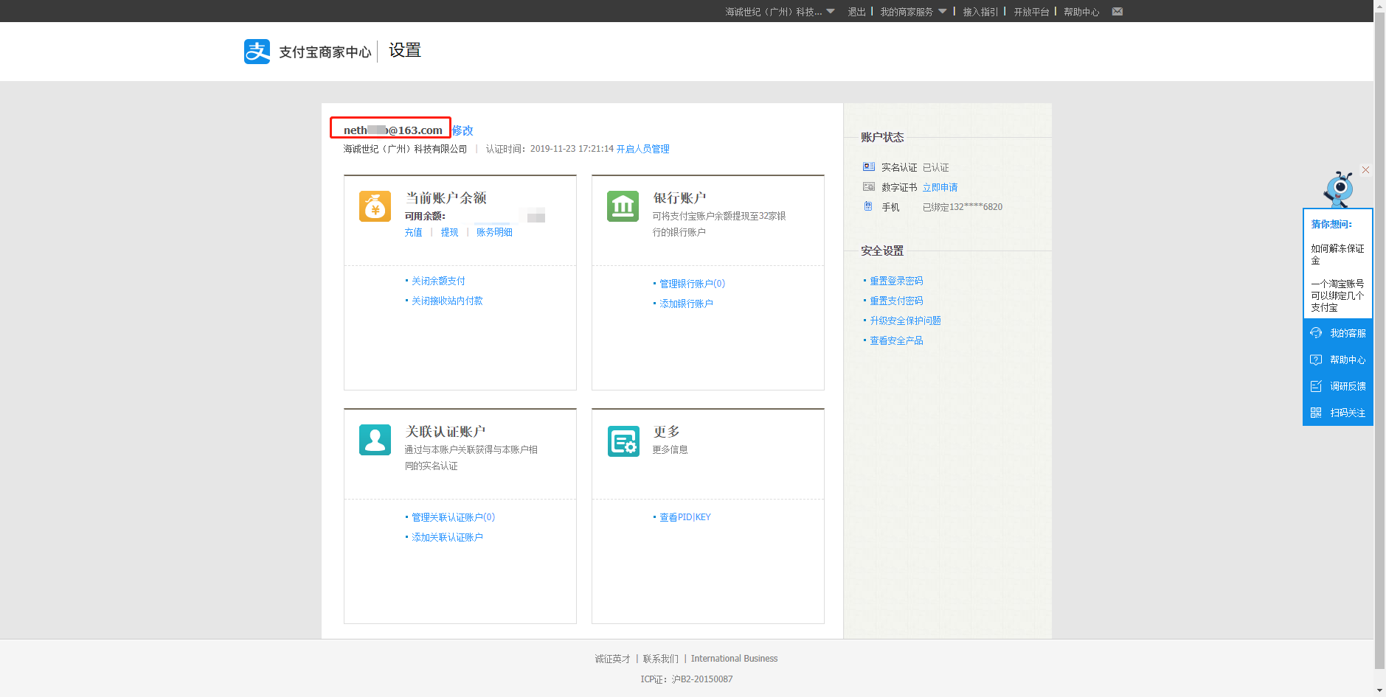Click the linked certified account person icon
Screen dimensions: 1386x697
pyautogui.click(x=375, y=440)
